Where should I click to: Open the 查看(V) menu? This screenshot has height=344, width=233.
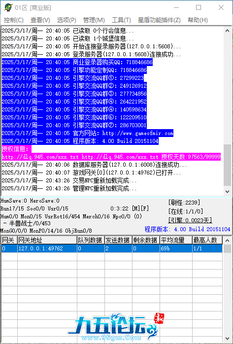point(40,20)
